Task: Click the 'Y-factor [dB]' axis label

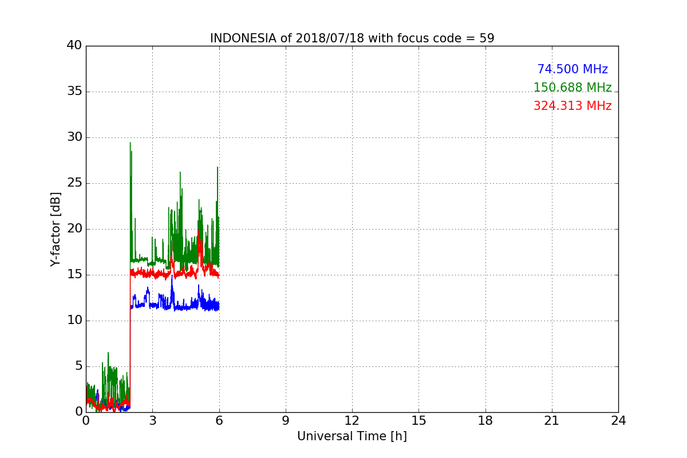Action: 56,229
